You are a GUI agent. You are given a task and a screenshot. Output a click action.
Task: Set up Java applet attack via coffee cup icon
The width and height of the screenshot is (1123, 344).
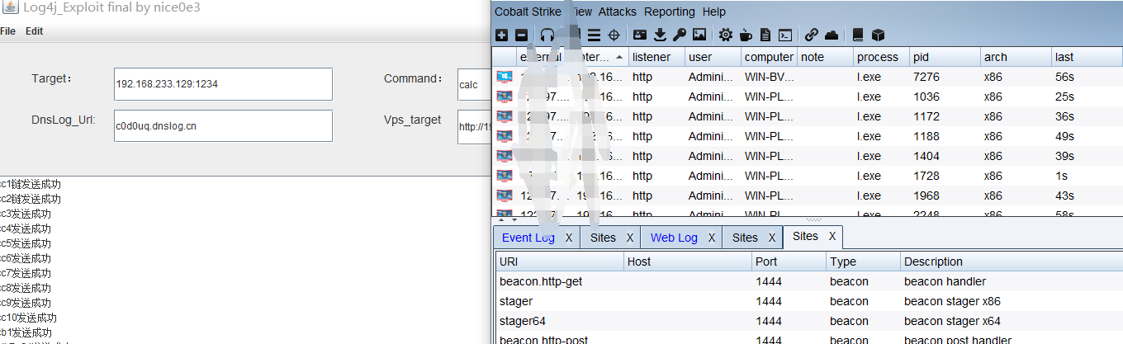tap(745, 35)
